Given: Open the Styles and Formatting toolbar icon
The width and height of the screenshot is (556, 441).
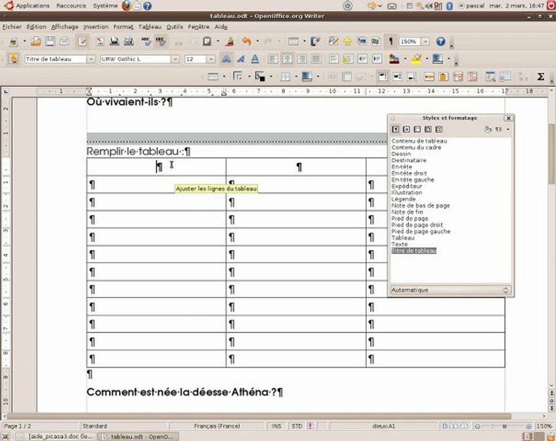Looking at the screenshot, I should 13,59.
